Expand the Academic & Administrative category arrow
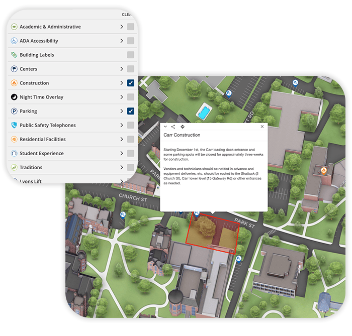The image size is (352, 336). 122,27
